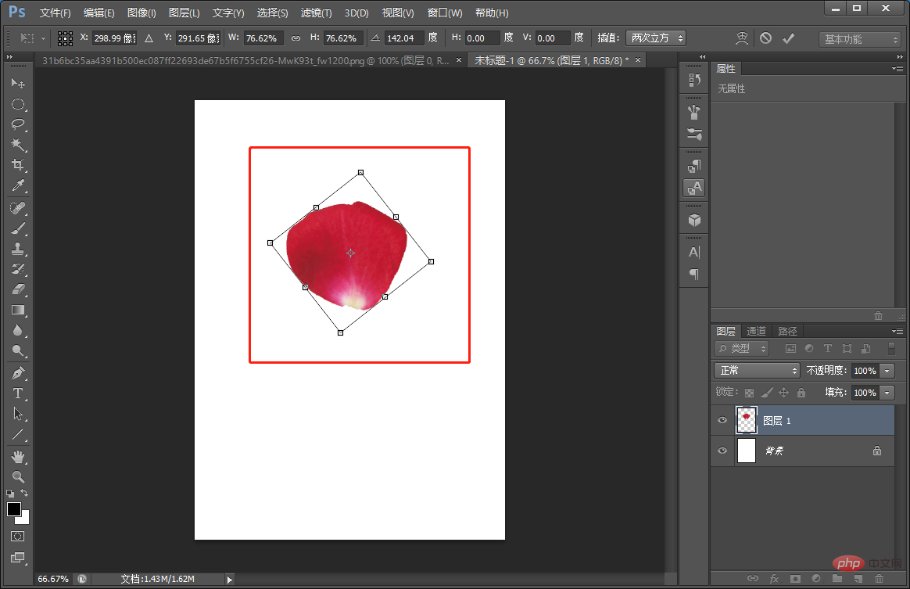The width and height of the screenshot is (910, 589).
Task: Select the Elliptical Marquee tool
Action: point(18,104)
